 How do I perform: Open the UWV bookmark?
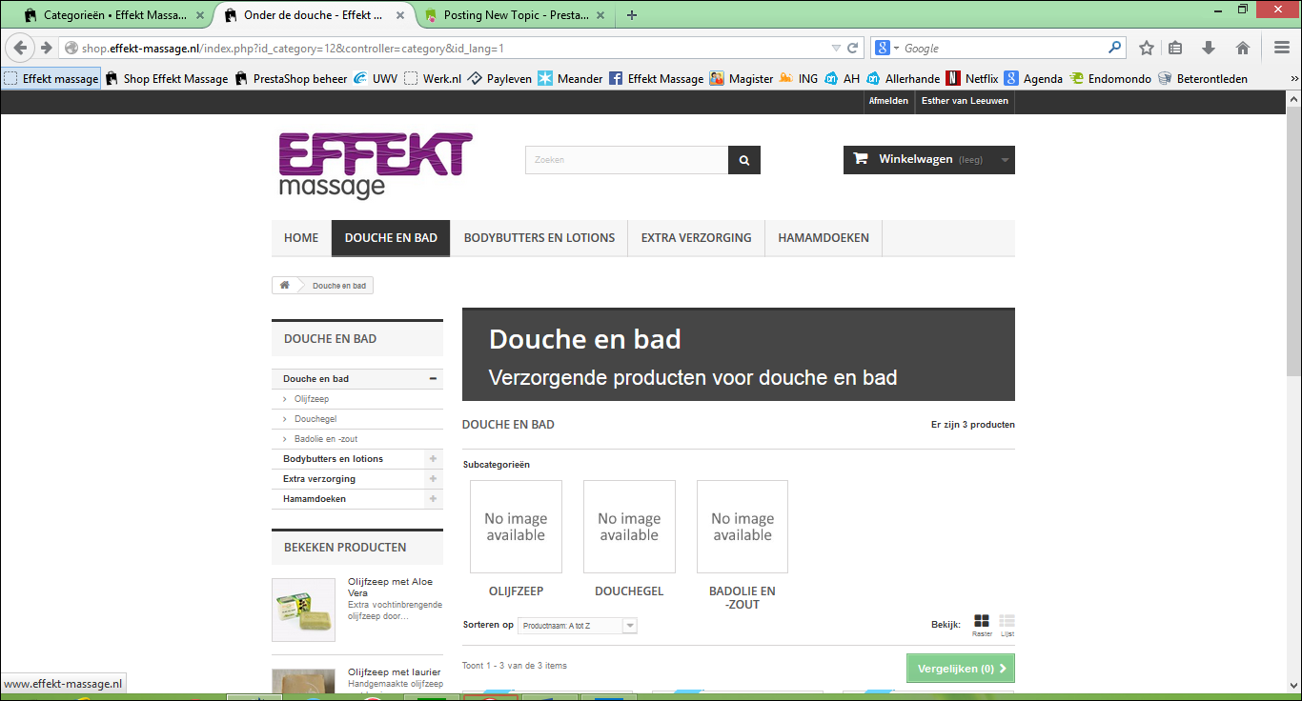[x=376, y=79]
